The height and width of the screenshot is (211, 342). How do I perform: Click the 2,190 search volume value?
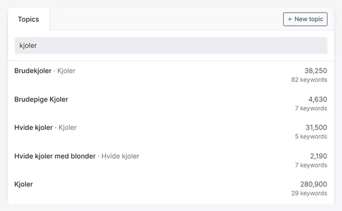click(x=317, y=156)
